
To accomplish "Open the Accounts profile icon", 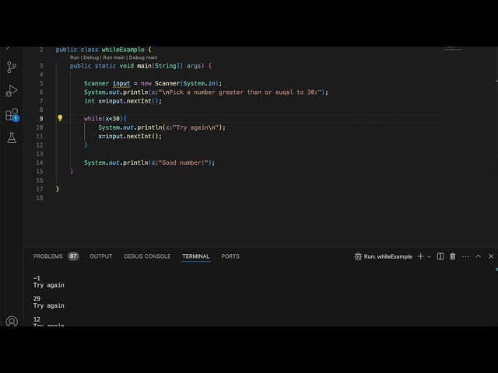I will (12, 321).
